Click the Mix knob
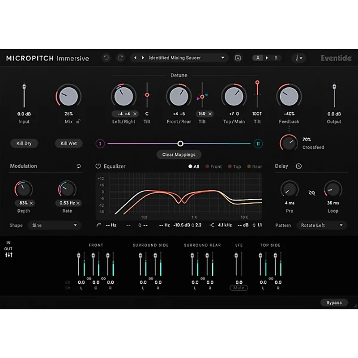This screenshot has height=358, width=358. point(68,96)
